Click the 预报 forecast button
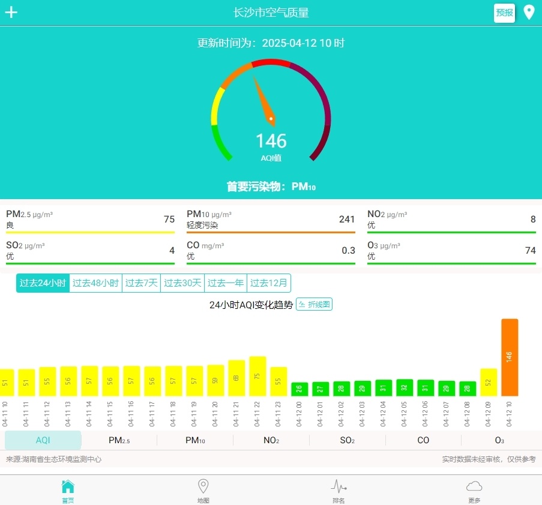The image size is (542, 505). point(504,12)
